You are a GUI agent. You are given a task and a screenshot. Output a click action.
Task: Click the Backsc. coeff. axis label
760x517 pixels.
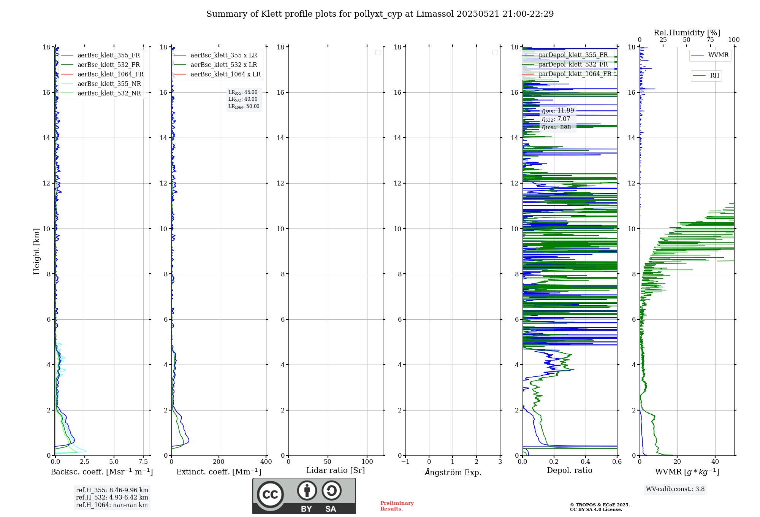[102, 472]
